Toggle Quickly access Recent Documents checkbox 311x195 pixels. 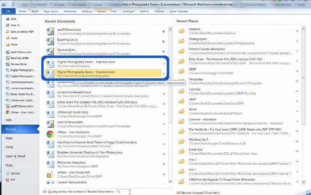45,192
